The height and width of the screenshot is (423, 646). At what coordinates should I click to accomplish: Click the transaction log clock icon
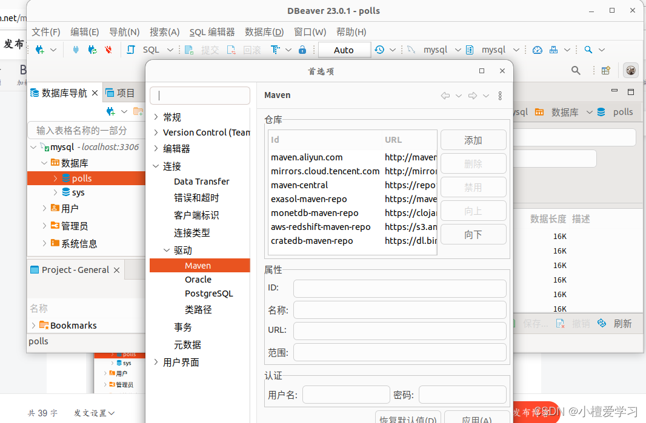click(x=379, y=50)
